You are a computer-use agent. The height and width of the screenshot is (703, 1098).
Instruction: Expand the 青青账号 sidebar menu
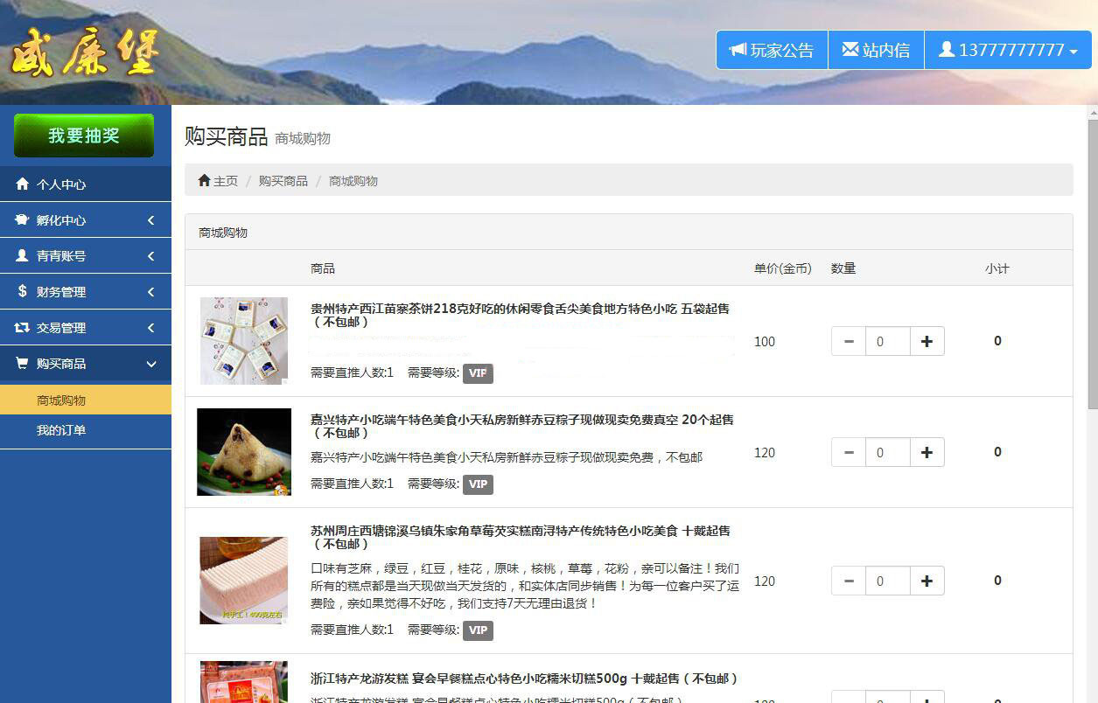click(85, 256)
